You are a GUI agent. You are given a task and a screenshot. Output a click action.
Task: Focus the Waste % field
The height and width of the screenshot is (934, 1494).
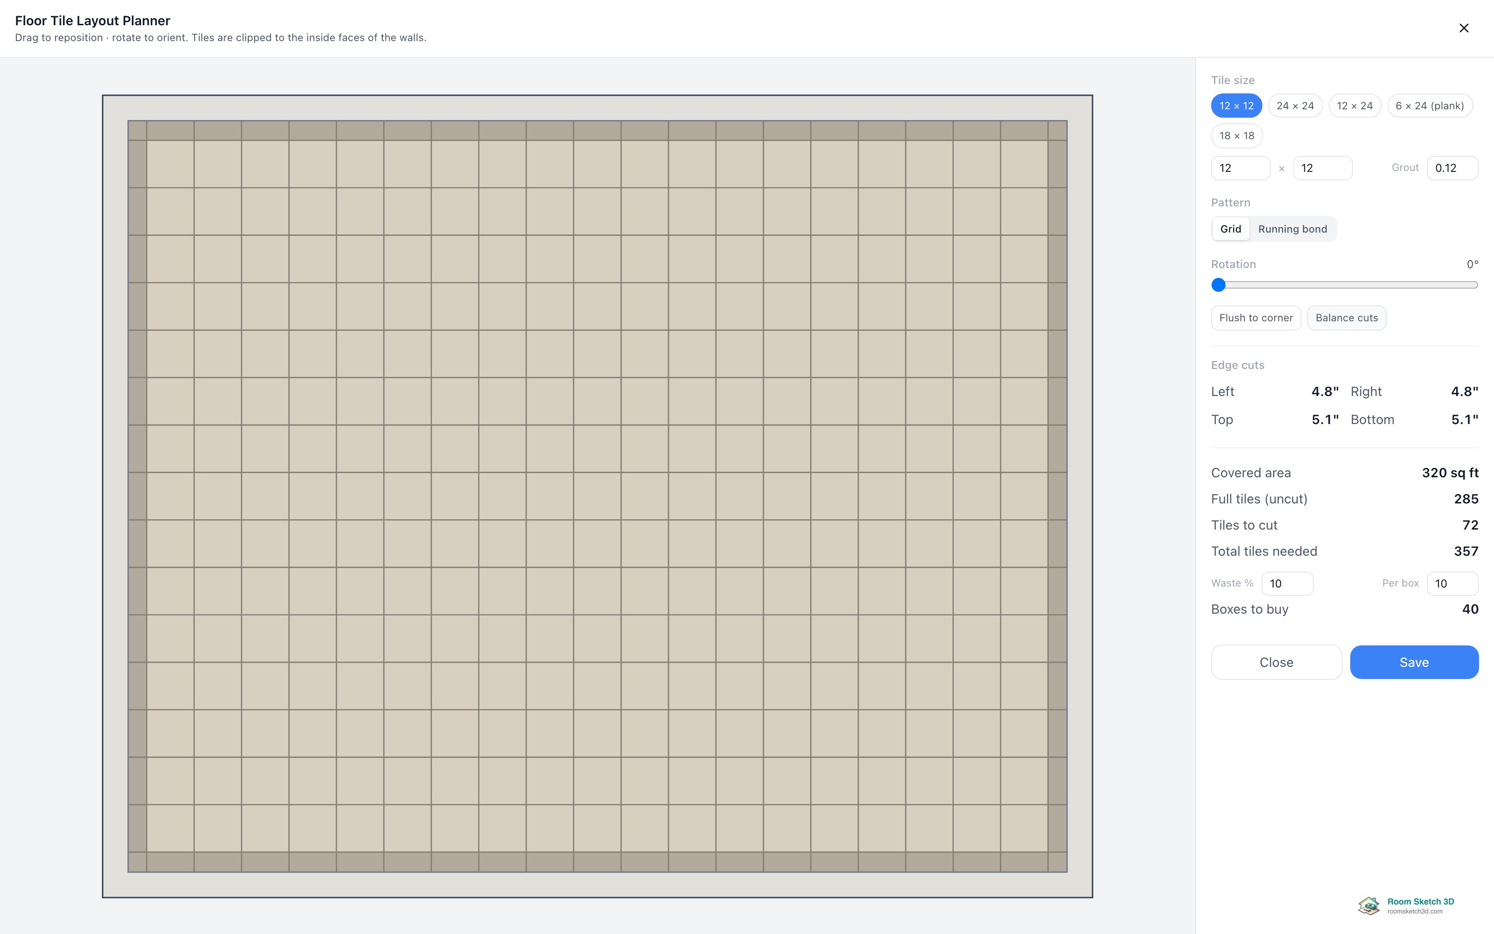point(1287,584)
